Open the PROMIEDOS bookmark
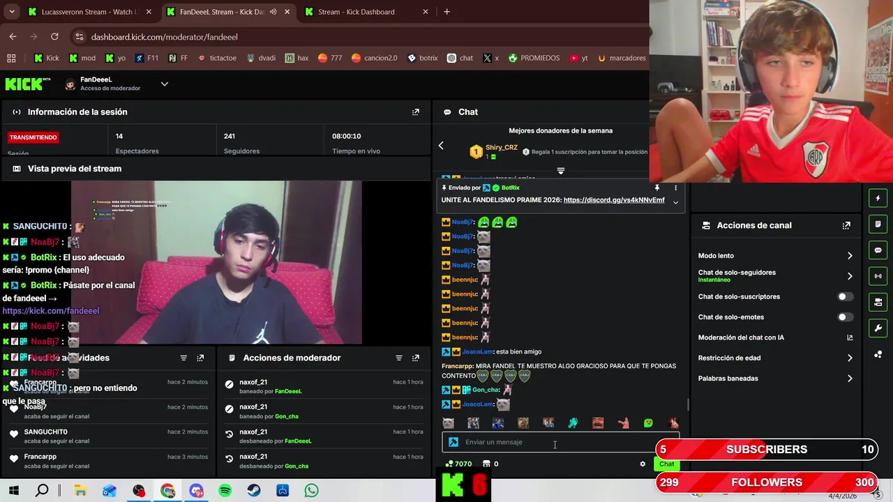This screenshot has width=893, height=502. (x=534, y=58)
